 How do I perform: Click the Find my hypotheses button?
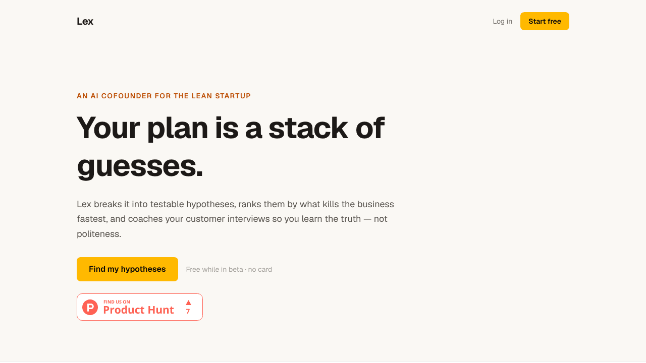click(127, 269)
